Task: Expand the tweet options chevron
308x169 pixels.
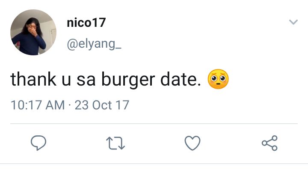Action: click(293, 22)
